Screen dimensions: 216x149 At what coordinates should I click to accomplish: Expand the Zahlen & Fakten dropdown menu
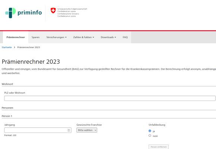coord(83,37)
